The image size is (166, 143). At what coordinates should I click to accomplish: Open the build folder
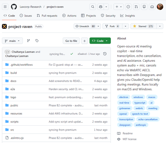tap(14, 73)
